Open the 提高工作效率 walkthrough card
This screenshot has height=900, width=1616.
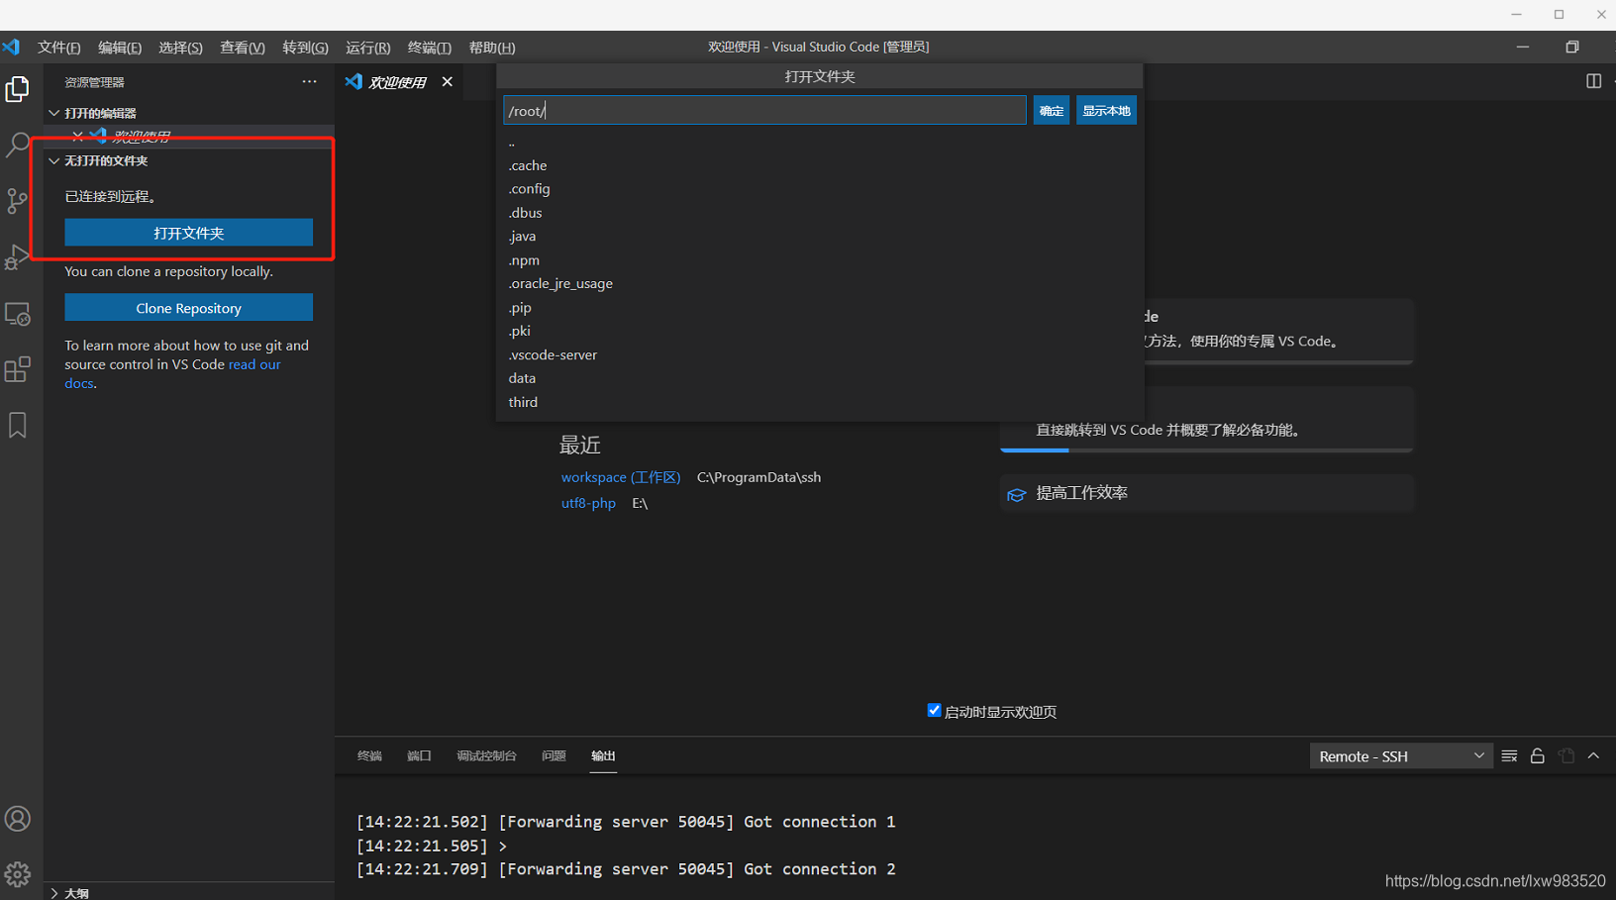pyautogui.click(x=1207, y=493)
